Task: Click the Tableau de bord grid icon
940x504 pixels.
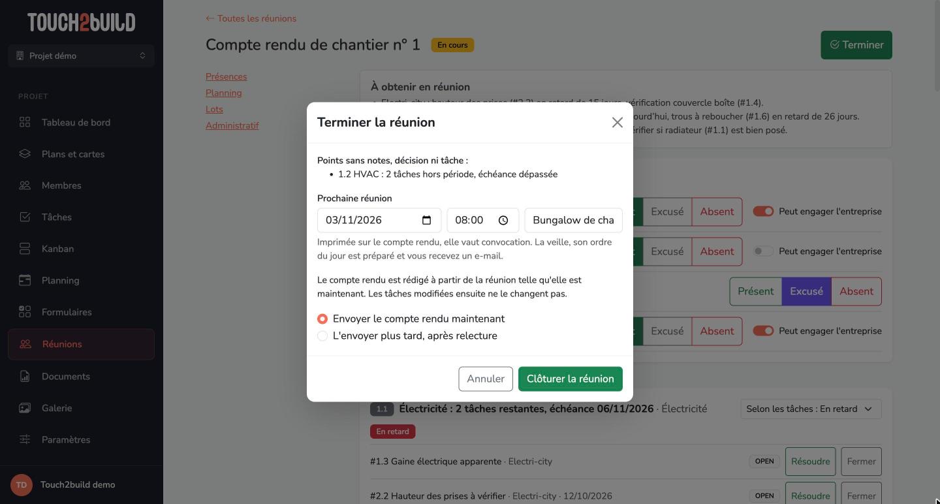Action: (x=25, y=122)
